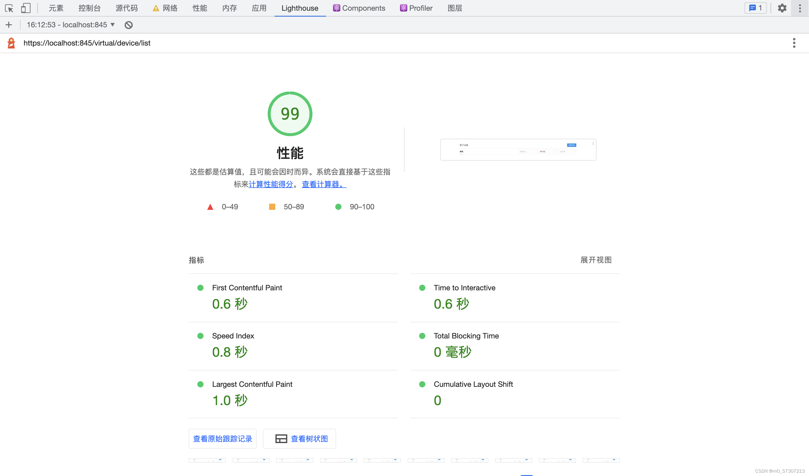Switch to the 应用 tab
Screen dimensions: 809x476
click(259, 8)
